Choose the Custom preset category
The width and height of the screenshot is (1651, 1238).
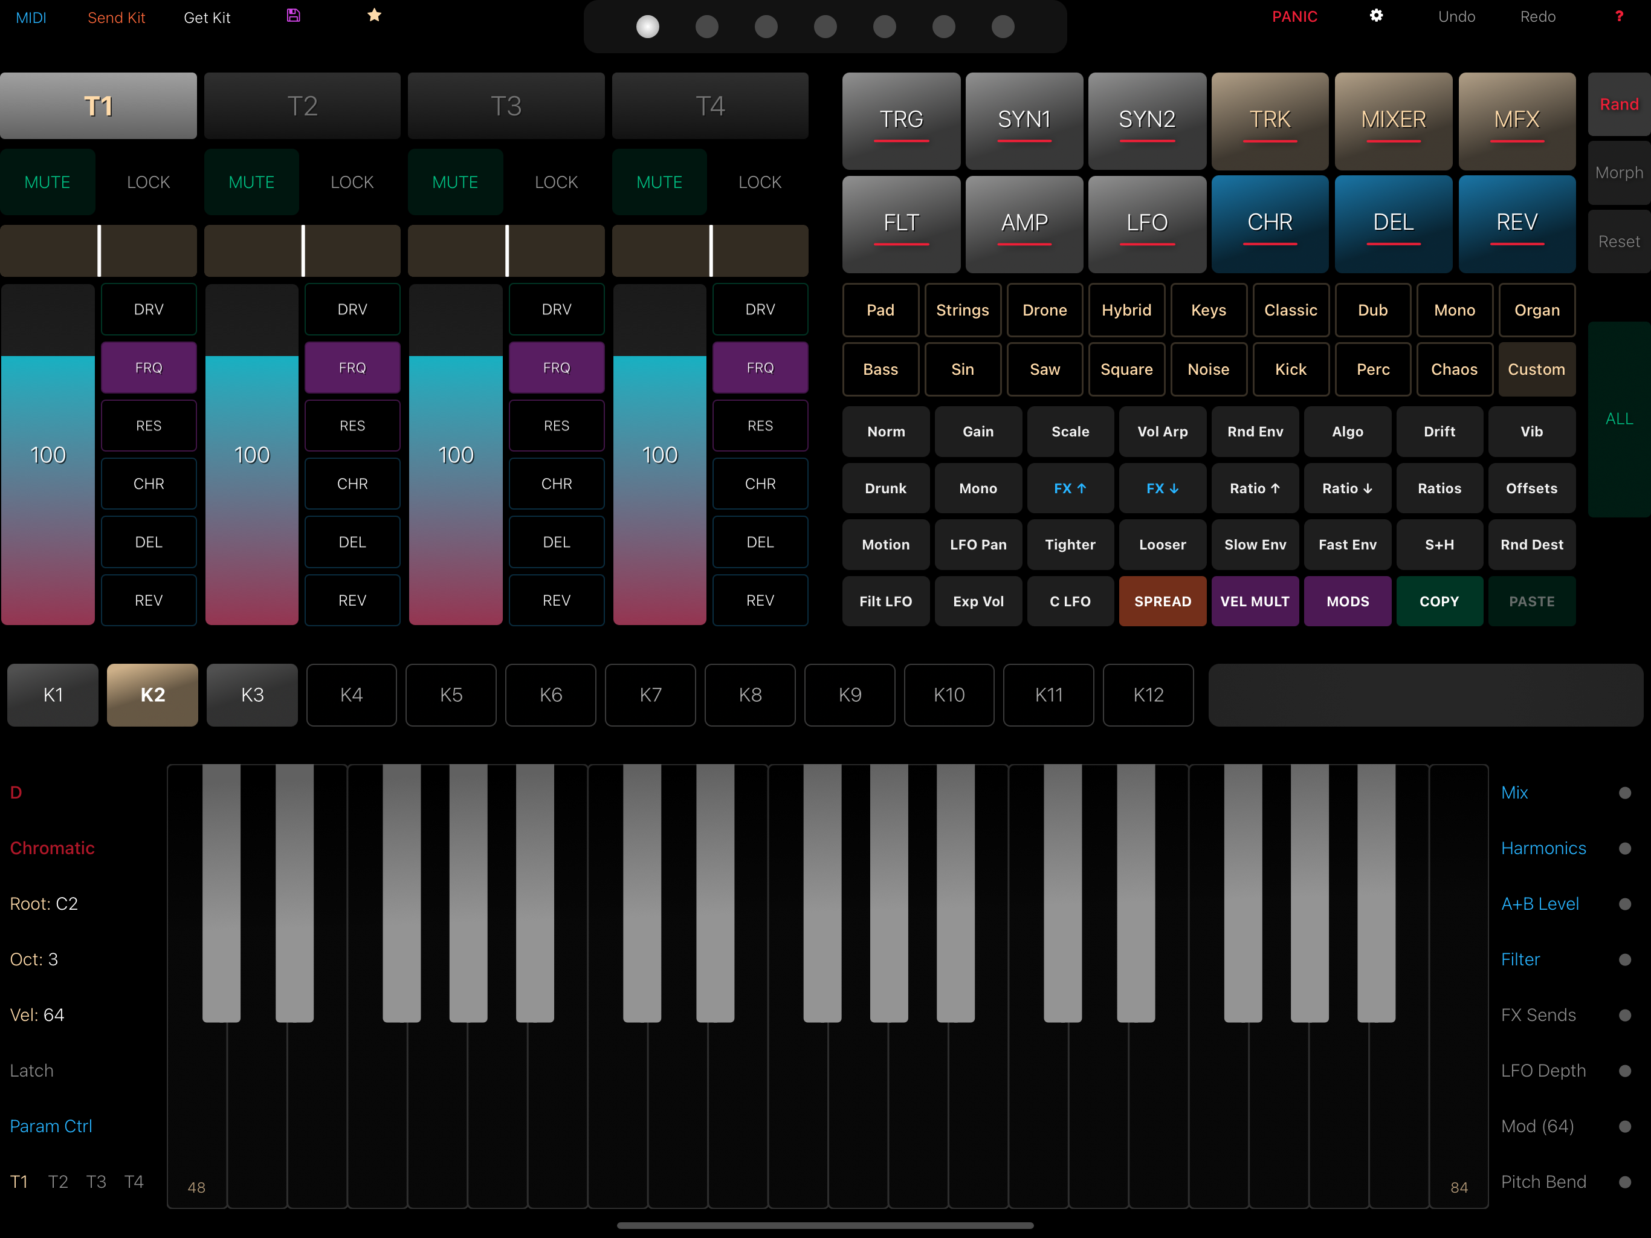[x=1537, y=369]
